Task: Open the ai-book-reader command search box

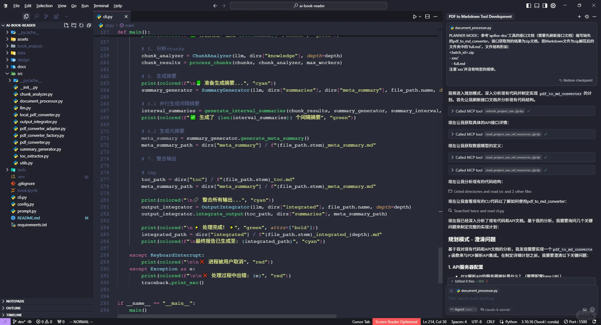Action: pyautogui.click(x=309, y=6)
